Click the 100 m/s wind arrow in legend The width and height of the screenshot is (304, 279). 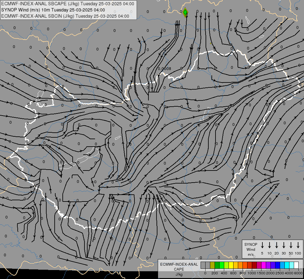click(298, 245)
